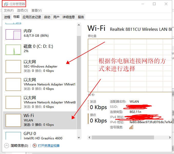174x154 pixels.
Task: Click the Intel(R) HD Graphics 4600 label
Action: [x=43, y=138]
